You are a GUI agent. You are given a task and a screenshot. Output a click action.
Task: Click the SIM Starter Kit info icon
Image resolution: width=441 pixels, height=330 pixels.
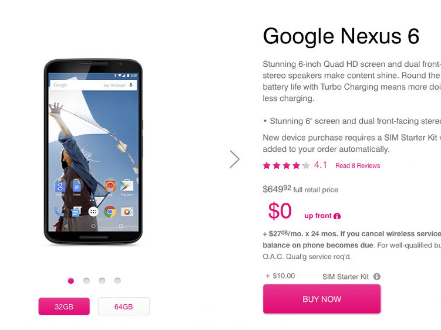point(377,277)
